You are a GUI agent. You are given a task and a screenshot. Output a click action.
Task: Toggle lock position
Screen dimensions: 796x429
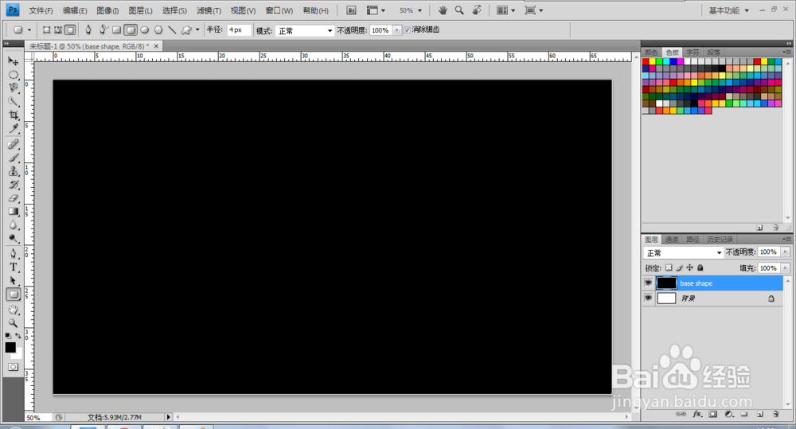(x=689, y=267)
